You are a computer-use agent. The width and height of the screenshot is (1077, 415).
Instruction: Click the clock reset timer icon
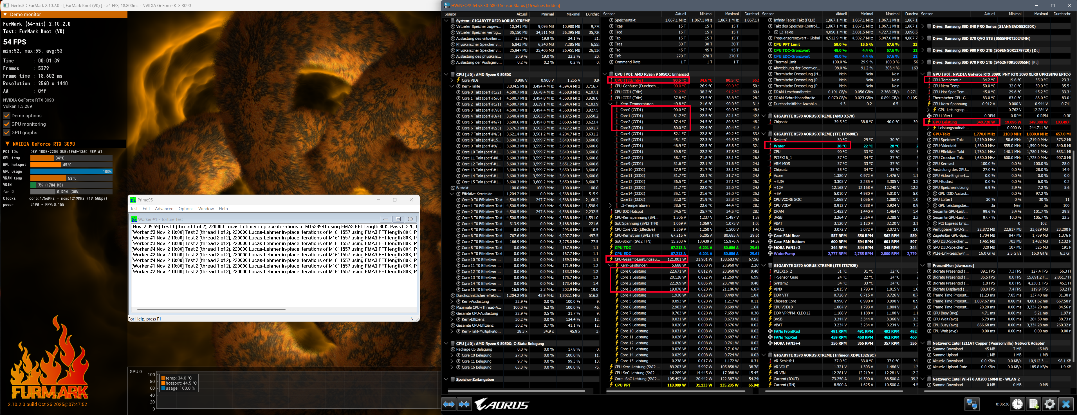[1017, 404]
